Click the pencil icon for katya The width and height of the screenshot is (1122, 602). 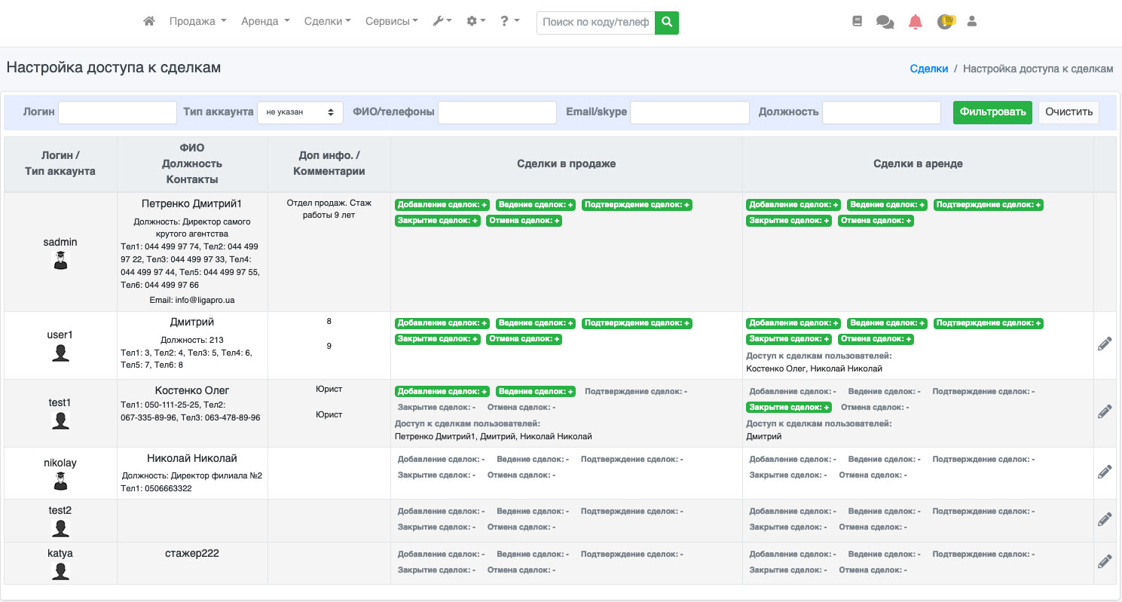(x=1105, y=561)
